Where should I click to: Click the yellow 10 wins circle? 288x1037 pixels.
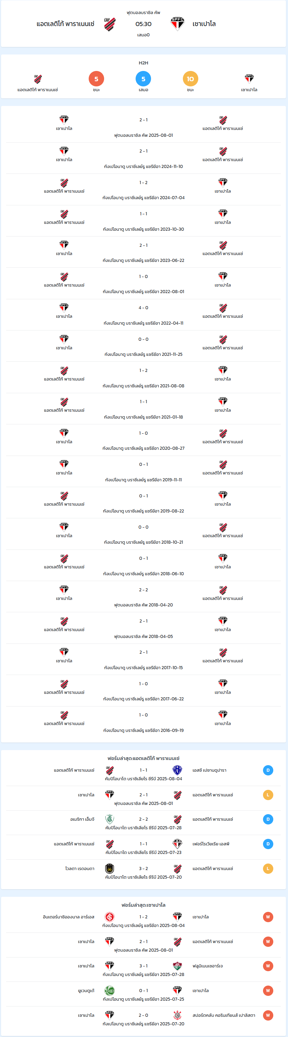click(x=190, y=79)
